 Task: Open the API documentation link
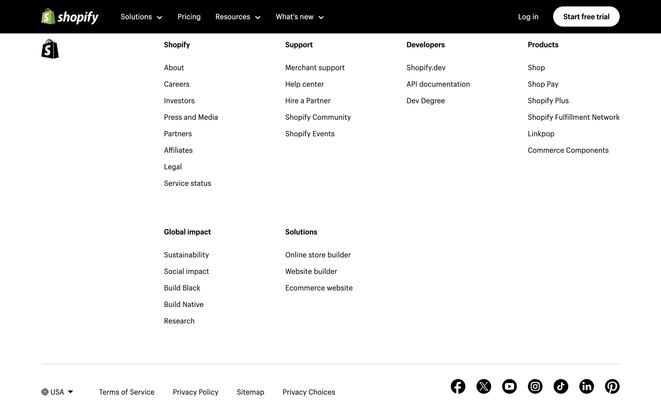(x=438, y=84)
